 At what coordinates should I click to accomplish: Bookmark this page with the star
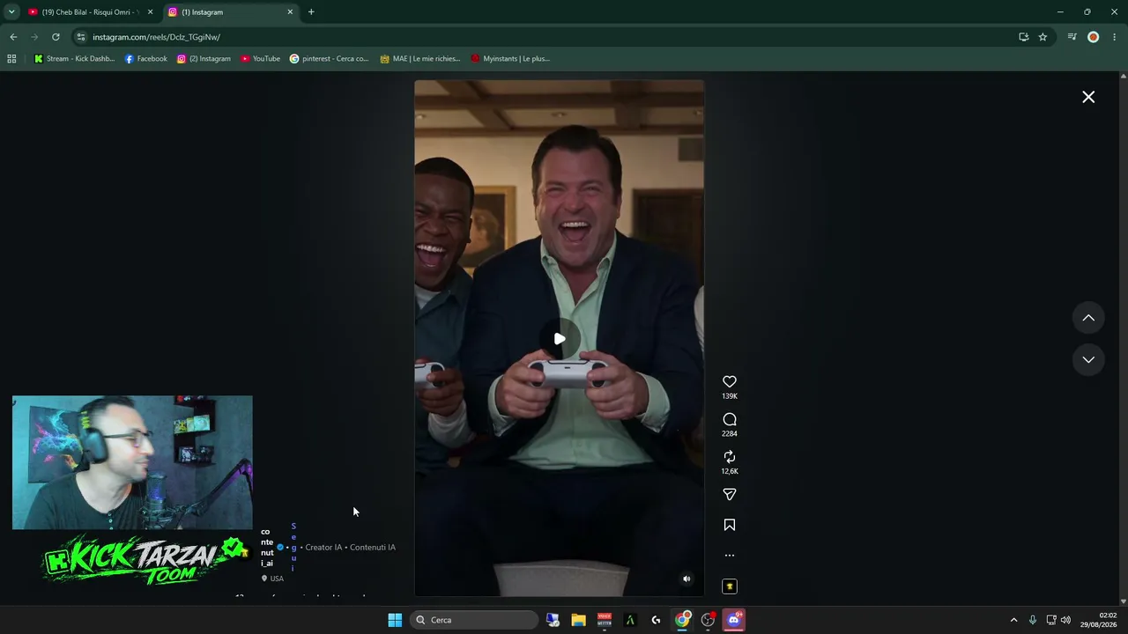[x=1043, y=37]
